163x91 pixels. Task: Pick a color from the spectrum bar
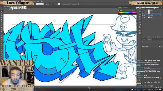[x=127, y=13]
